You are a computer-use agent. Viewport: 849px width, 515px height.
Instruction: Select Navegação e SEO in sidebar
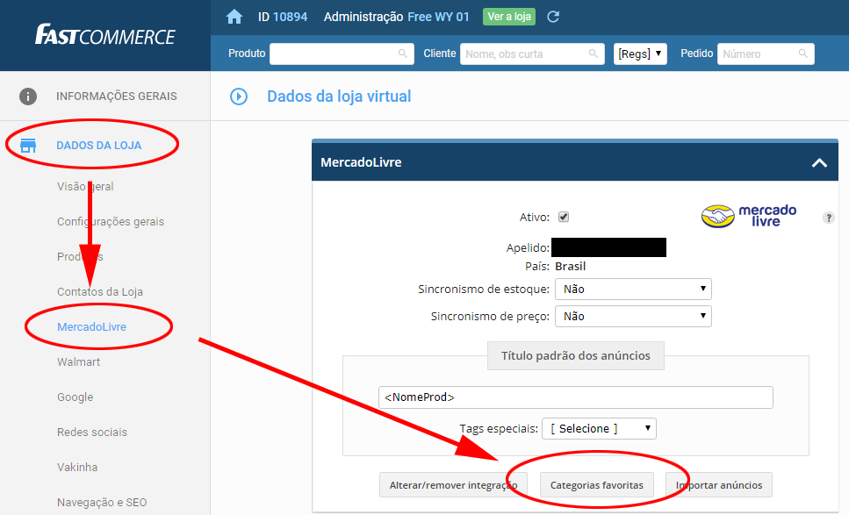click(102, 503)
